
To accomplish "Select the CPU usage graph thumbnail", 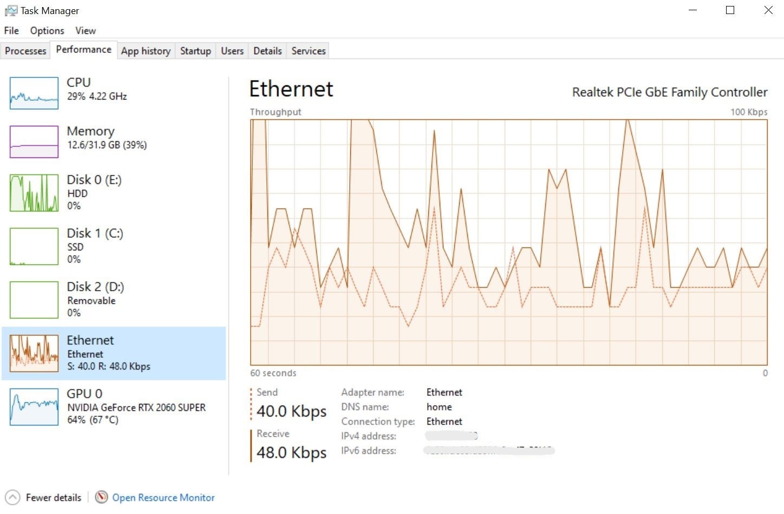I will coord(34,93).
